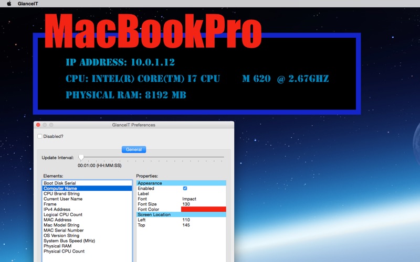Viewport: 420px width, 262px height.
Task: Select Current User Name element
Action: point(87,199)
